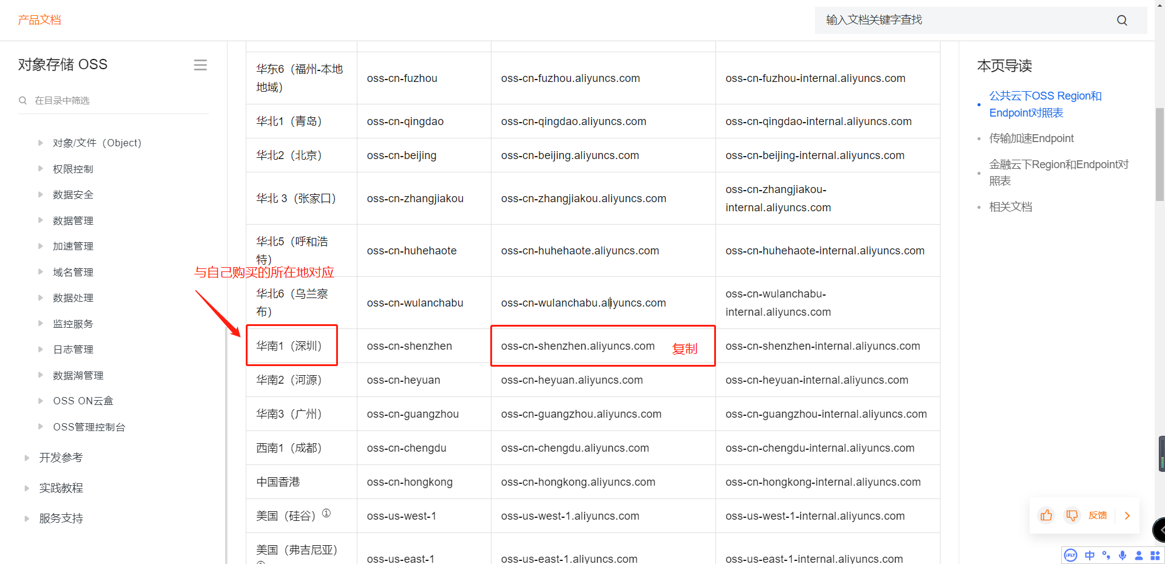Jump to 金融云下Region和Endpoint对照表 section
Image resolution: width=1165 pixels, height=564 pixels.
point(1058,172)
